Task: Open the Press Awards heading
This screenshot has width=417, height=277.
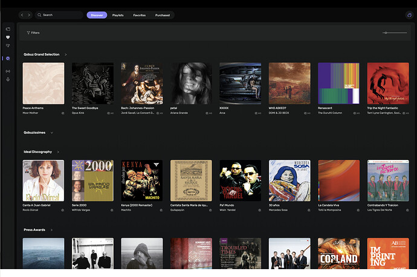Action: click(x=34, y=230)
